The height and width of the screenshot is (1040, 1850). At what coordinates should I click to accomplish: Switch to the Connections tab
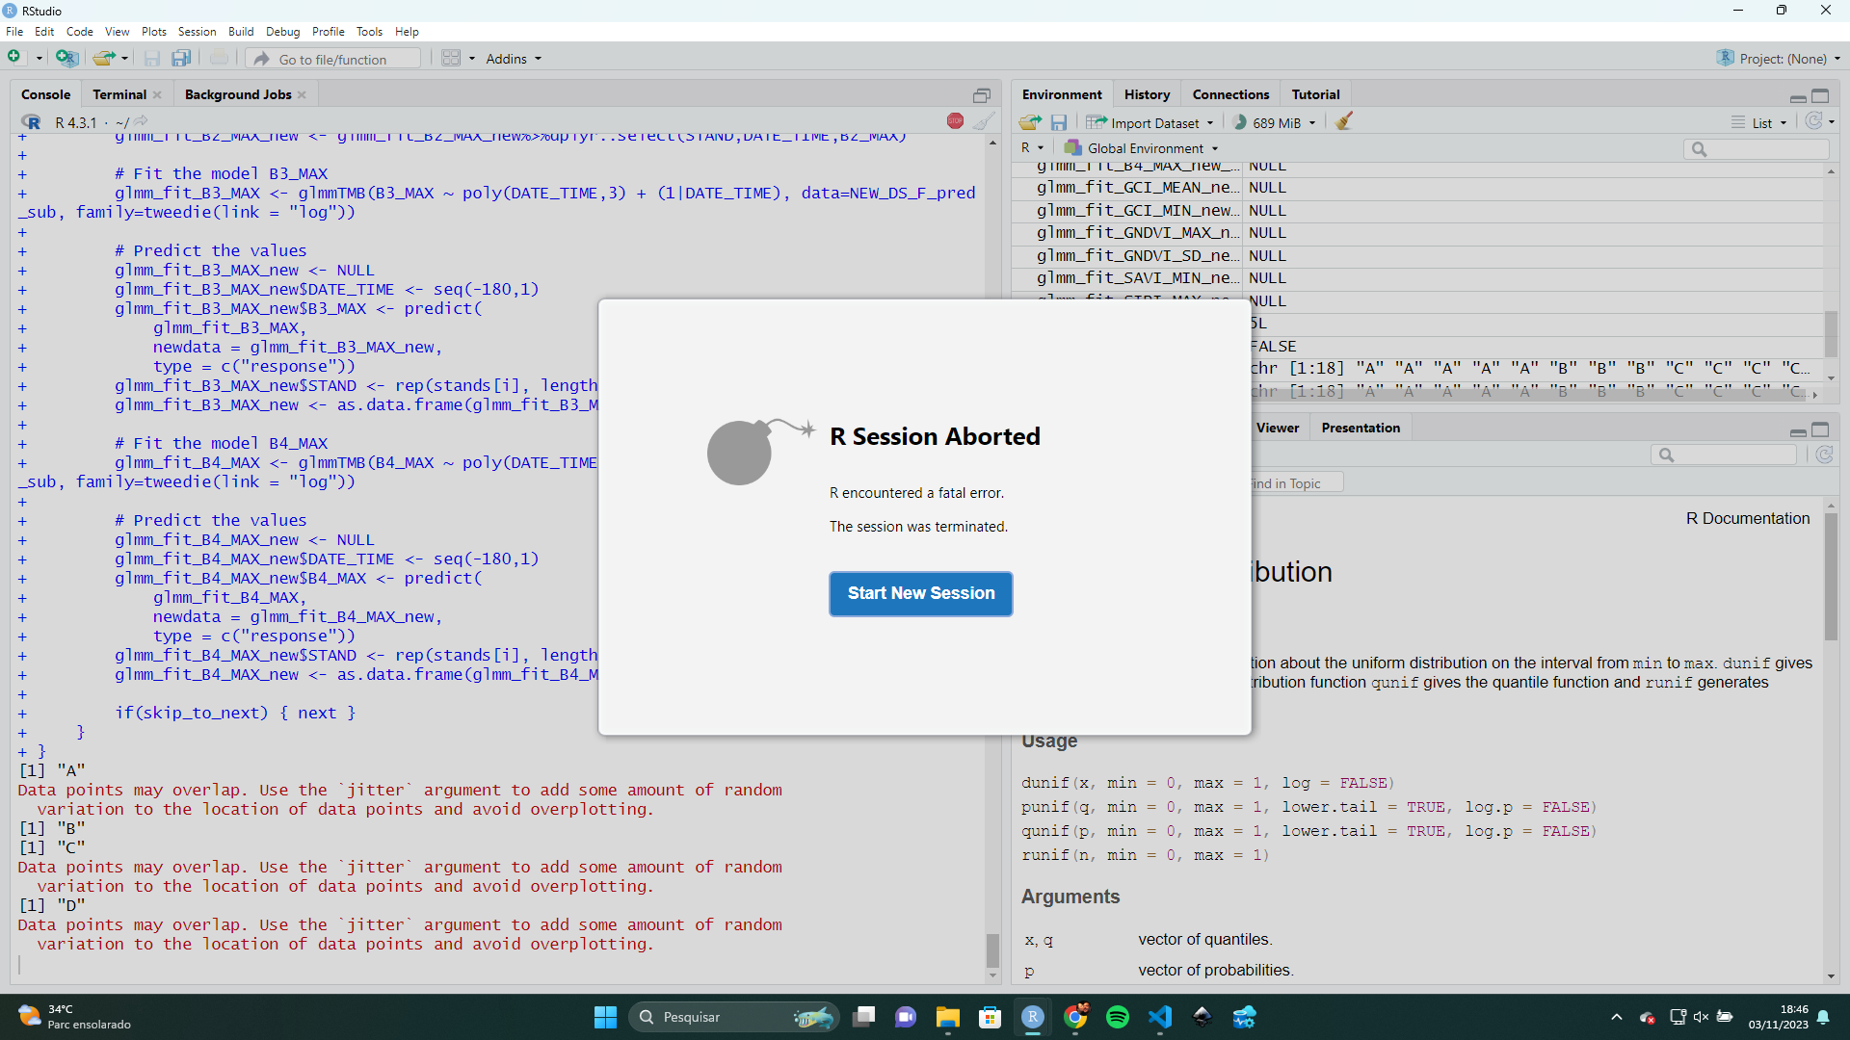(1230, 94)
